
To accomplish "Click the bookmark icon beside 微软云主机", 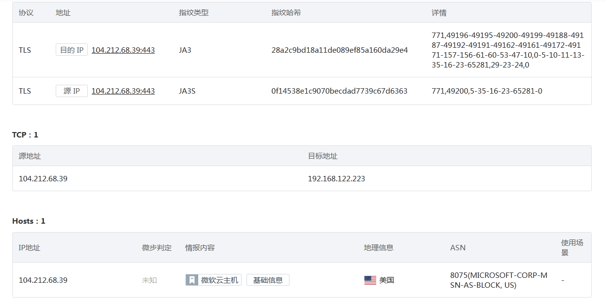I will [191, 280].
